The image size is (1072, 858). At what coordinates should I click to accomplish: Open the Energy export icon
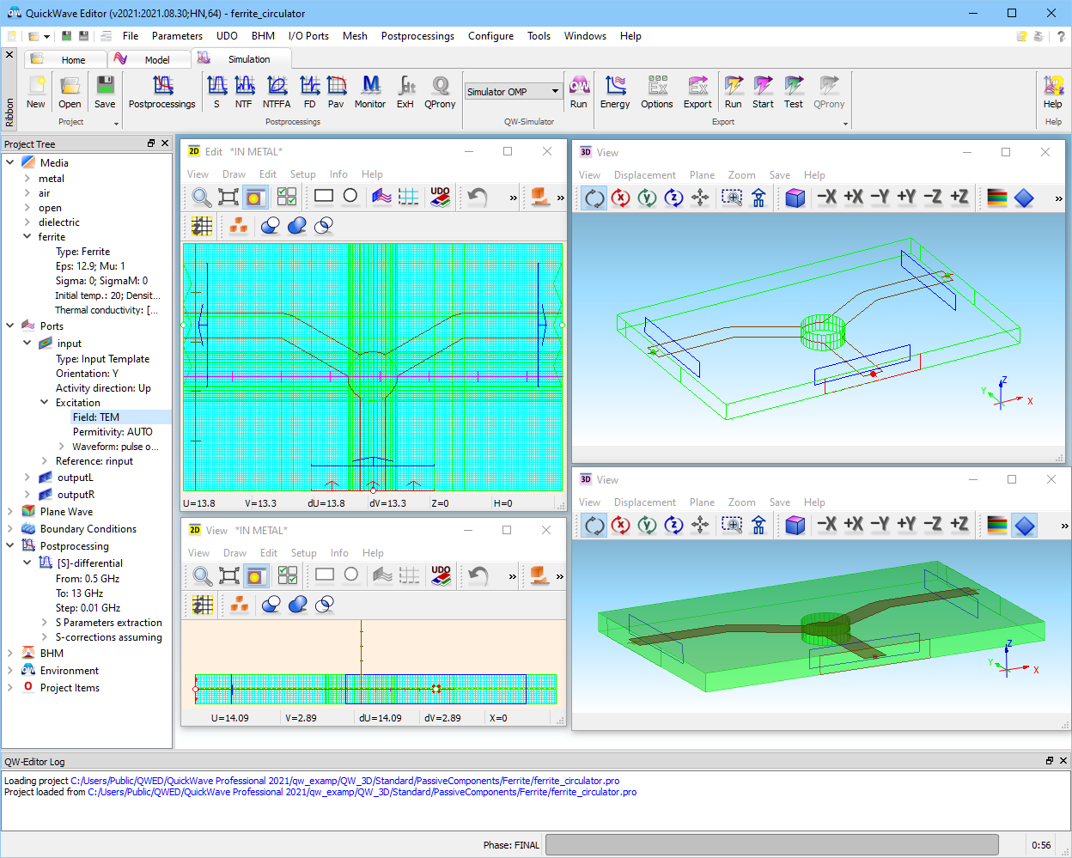615,92
